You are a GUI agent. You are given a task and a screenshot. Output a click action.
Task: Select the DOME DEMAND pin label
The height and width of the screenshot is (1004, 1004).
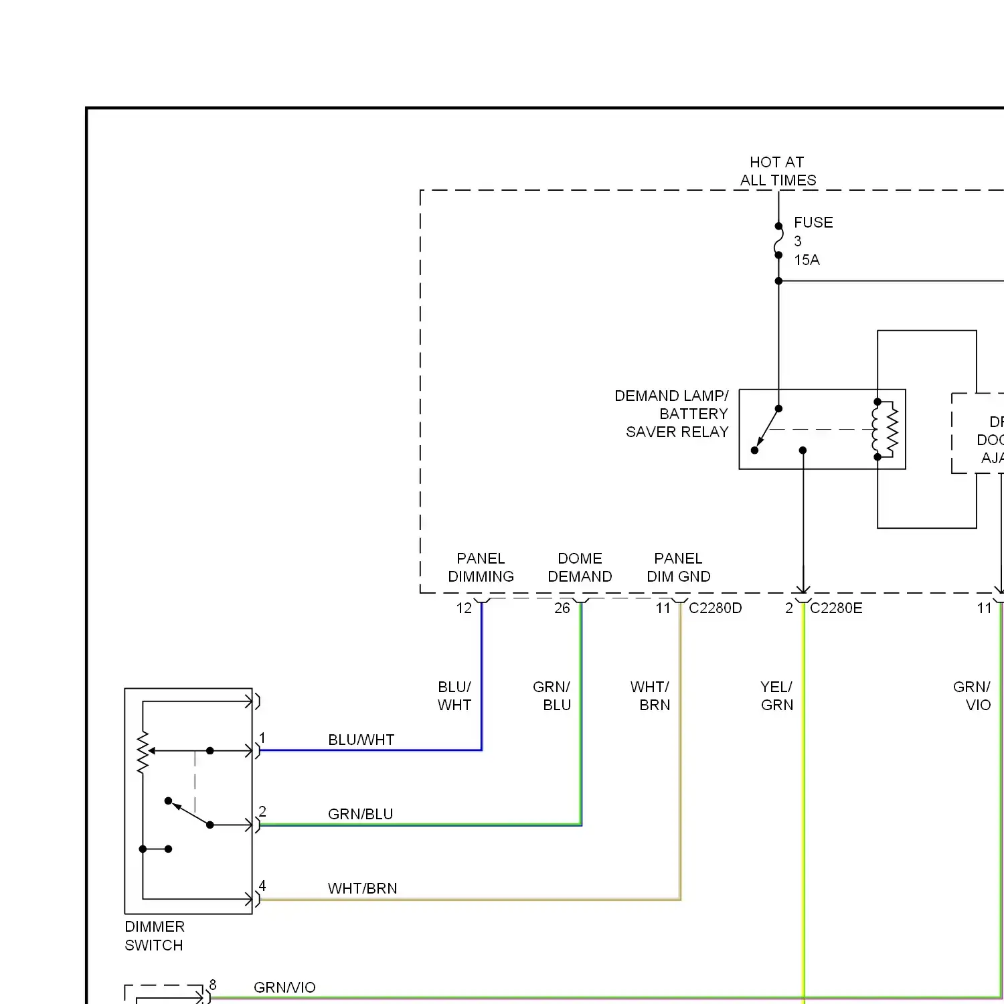pyautogui.click(x=580, y=568)
